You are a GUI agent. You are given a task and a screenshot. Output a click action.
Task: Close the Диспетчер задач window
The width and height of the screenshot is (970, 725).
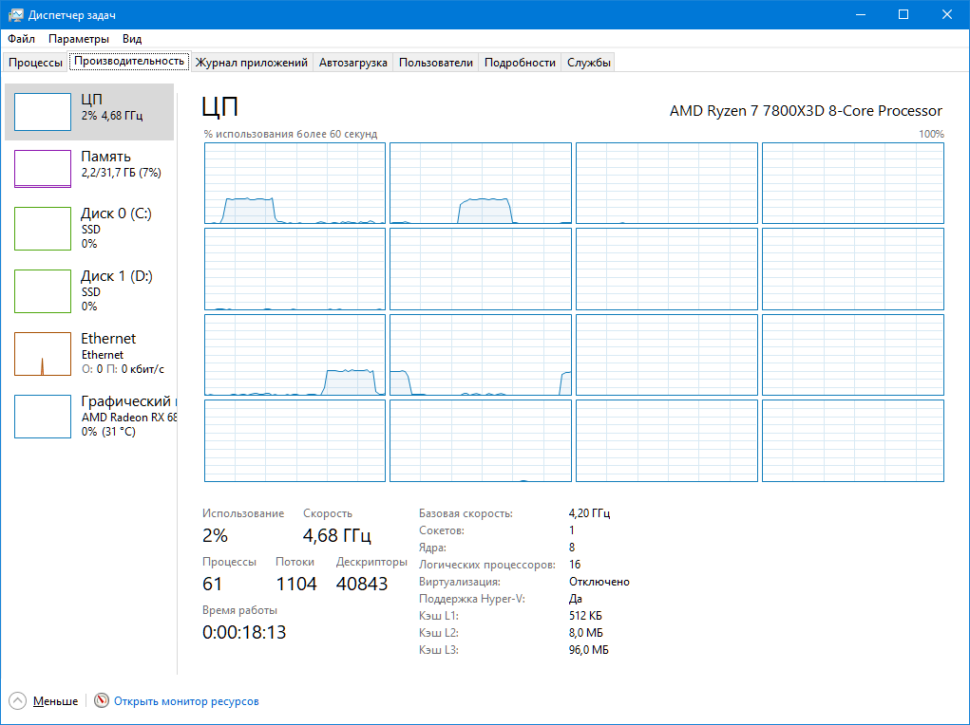[x=947, y=14]
